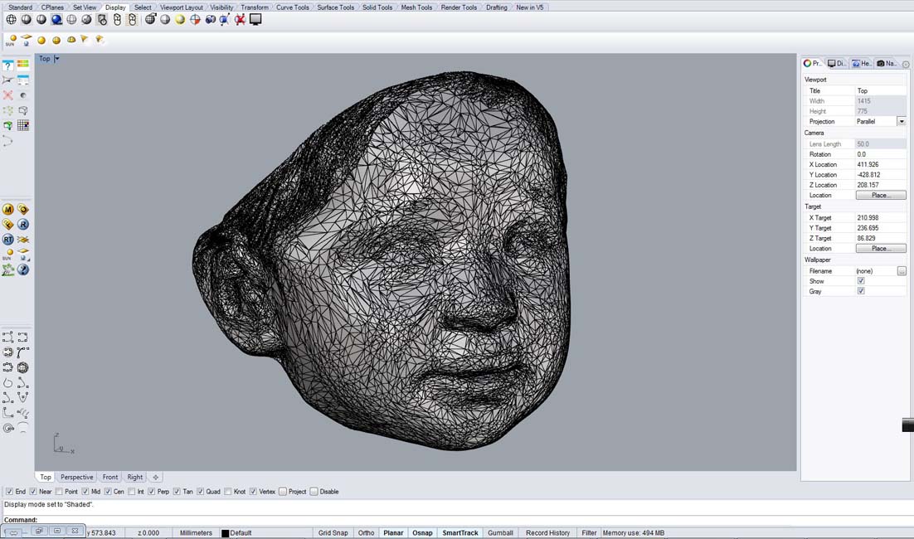
Task: Switch to the Perspective viewport tab
Action: click(x=76, y=477)
